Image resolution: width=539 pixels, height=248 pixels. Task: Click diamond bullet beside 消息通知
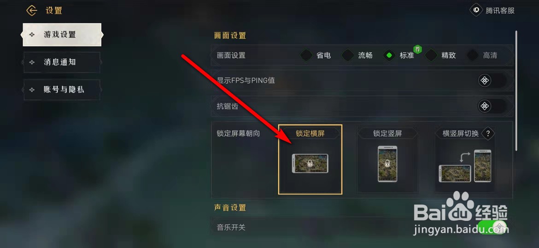coord(32,62)
